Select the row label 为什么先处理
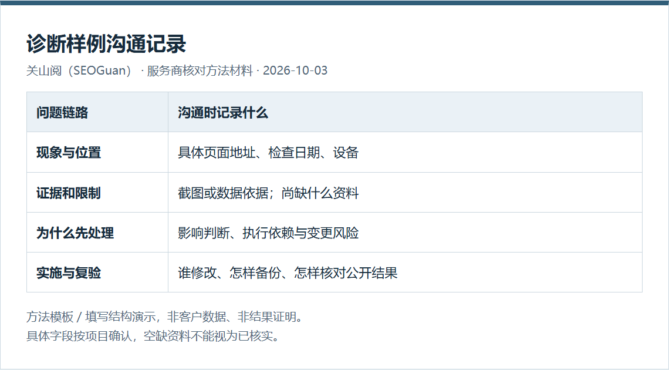This screenshot has height=370, width=669. pos(75,233)
